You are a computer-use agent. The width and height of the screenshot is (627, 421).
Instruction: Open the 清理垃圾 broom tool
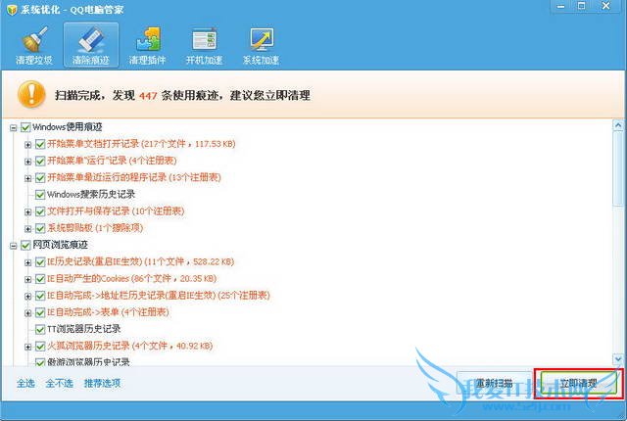pos(34,45)
